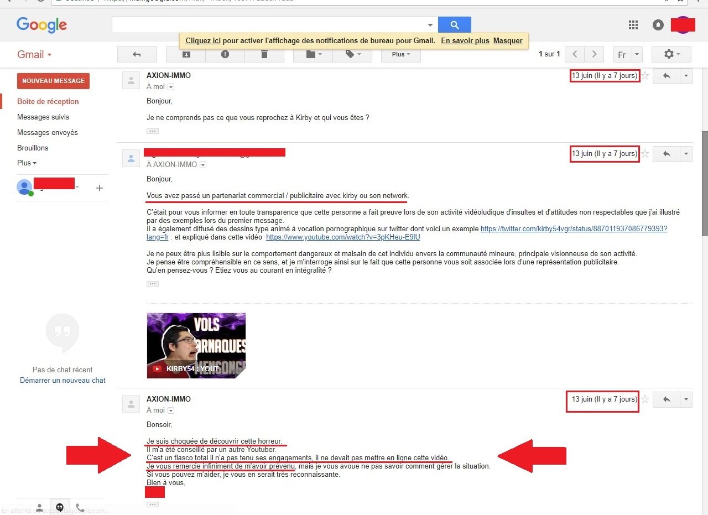Open the Plus actions menu
The width and height of the screenshot is (708, 515).
point(401,54)
